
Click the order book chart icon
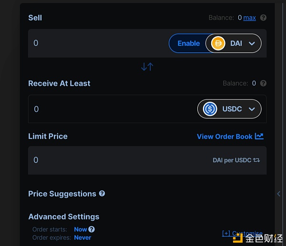click(x=259, y=136)
